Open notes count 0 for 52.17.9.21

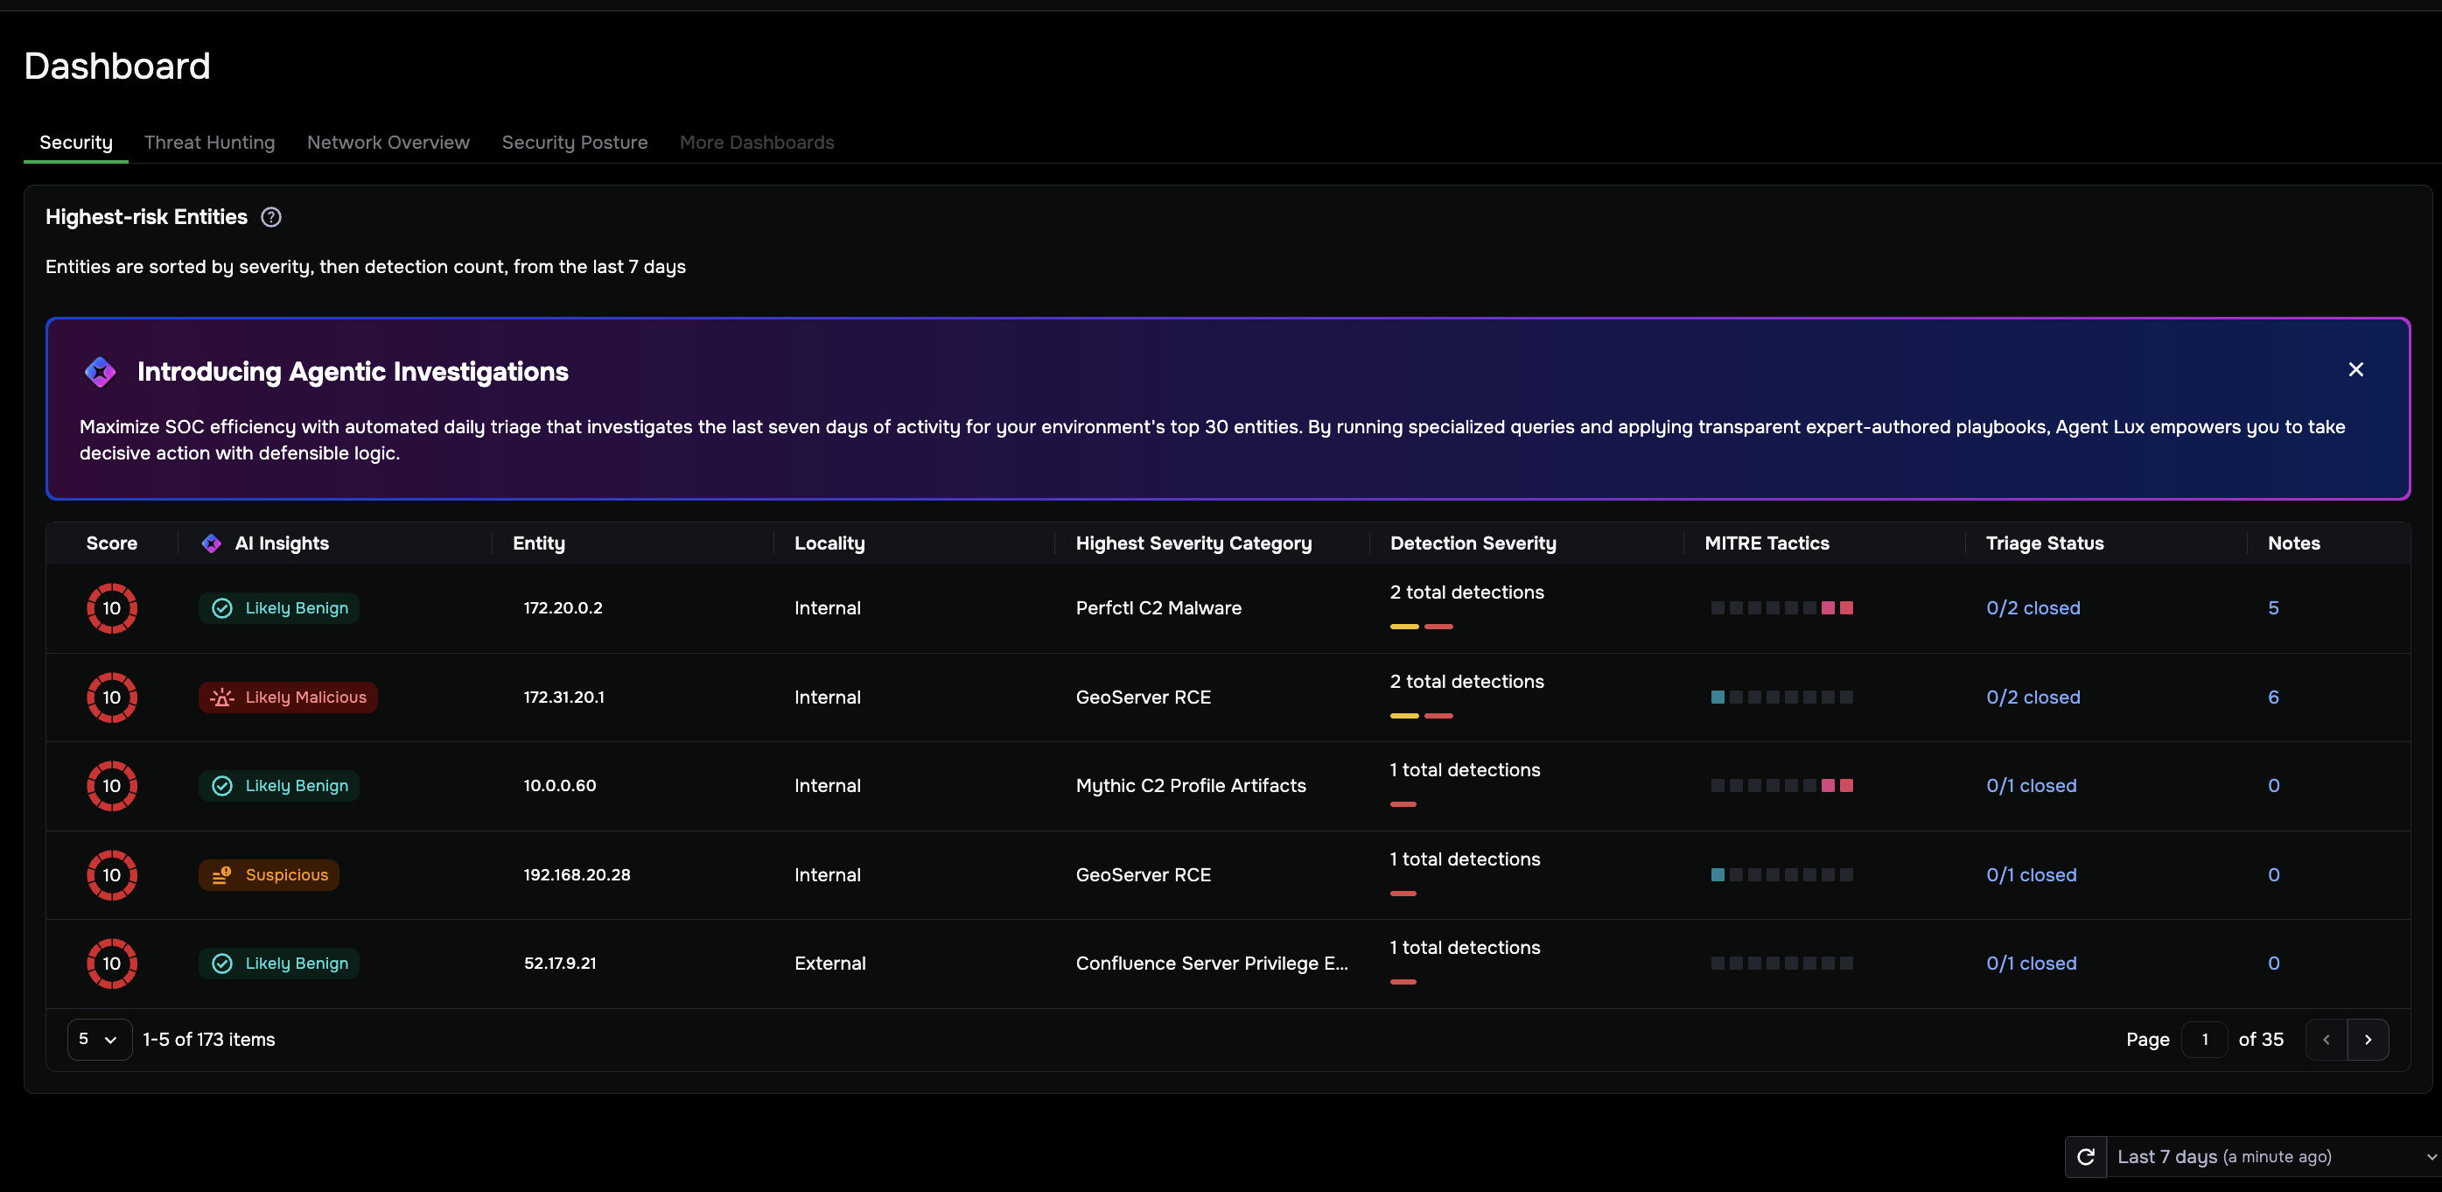[2273, 964]
